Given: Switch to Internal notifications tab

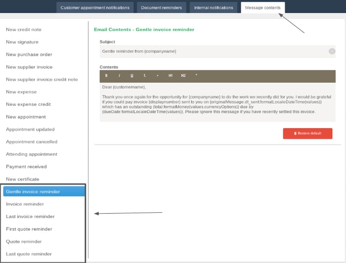Looking at the screenshot, I should pos(213,8).
